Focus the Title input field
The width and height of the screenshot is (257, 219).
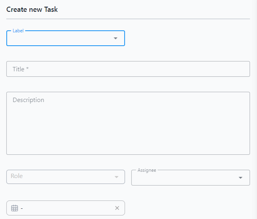[x=128, y=69]
